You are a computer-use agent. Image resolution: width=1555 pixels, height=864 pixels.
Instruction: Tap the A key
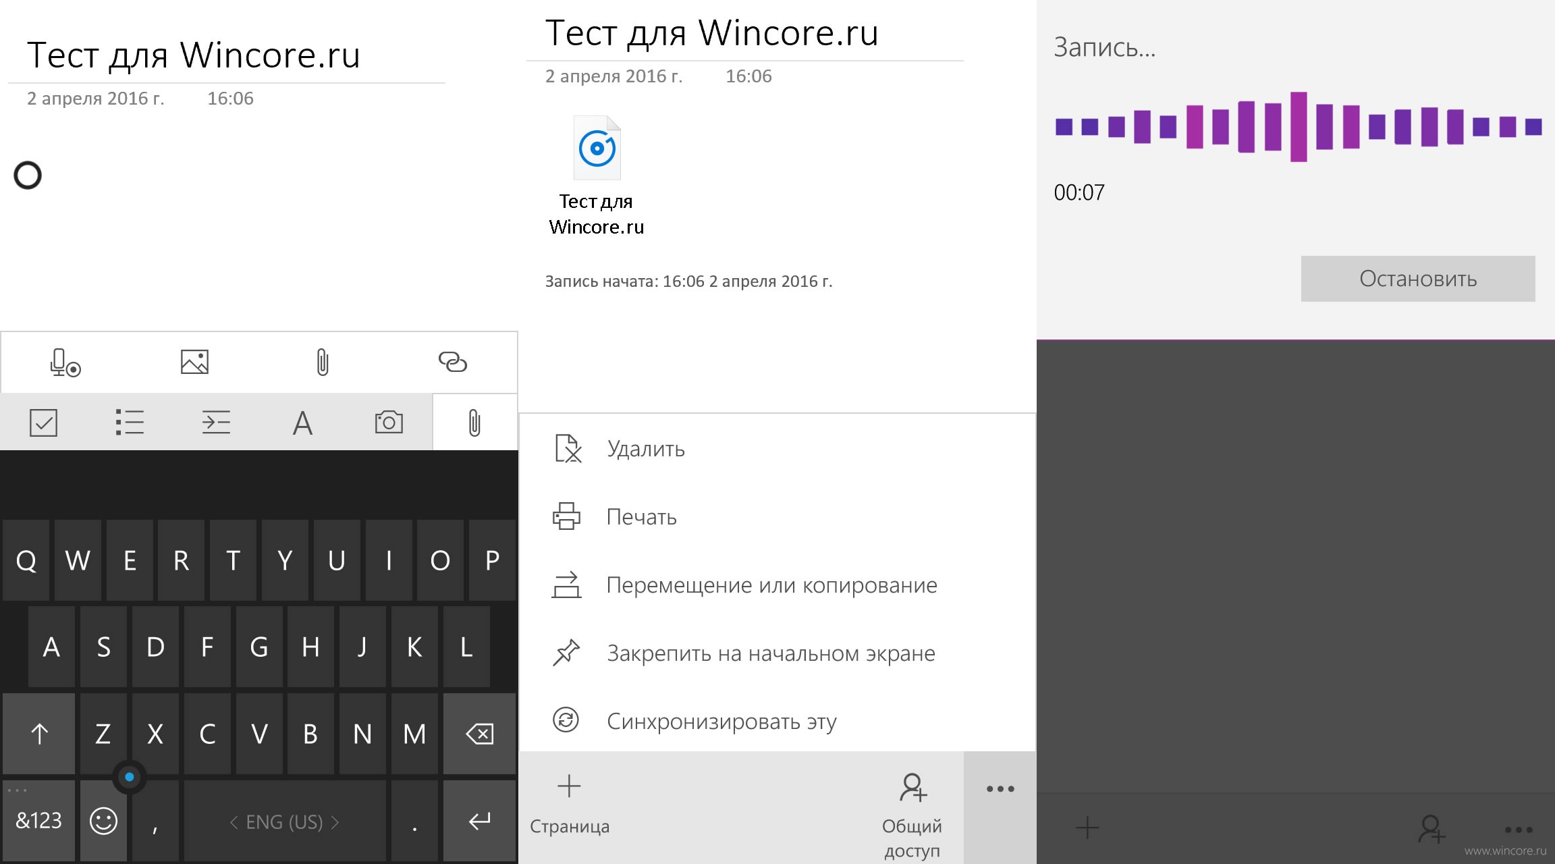tap(51, 647)
